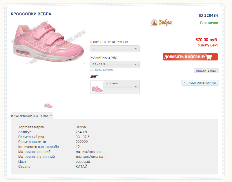Click the Кроссовки Зебра product title
The width and height of the screenshot is (232, 182).
pos(31,14)
